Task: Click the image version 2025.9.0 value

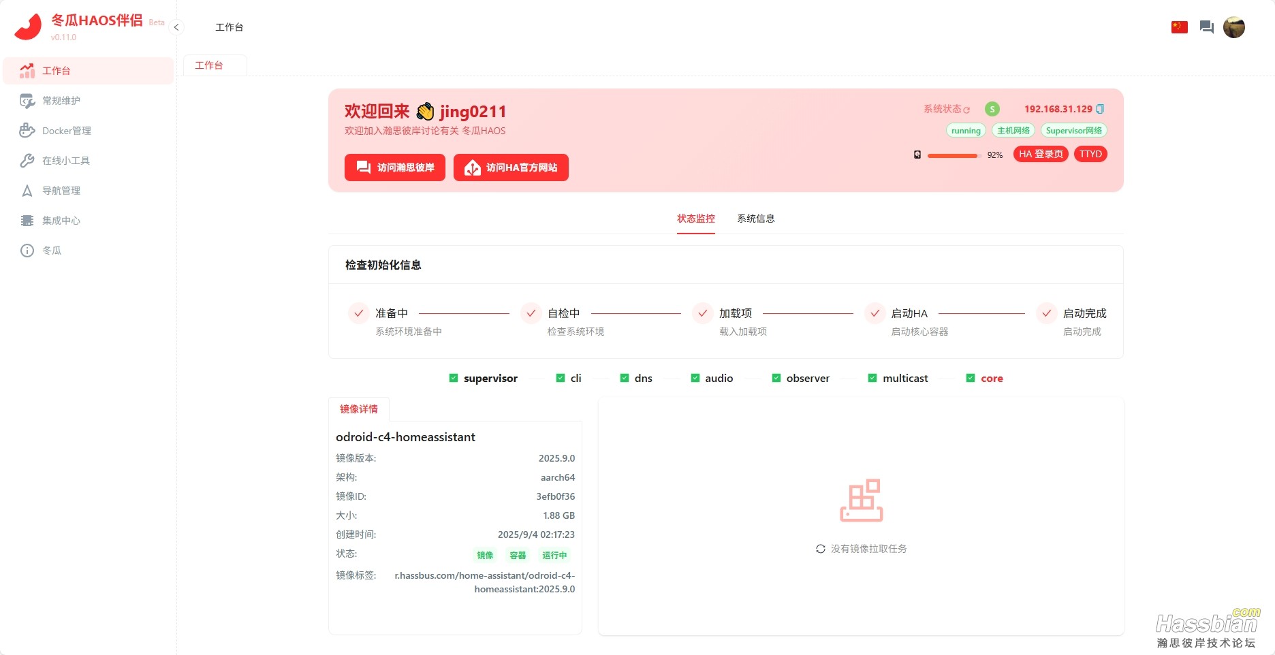Action: tap(556, 458)
